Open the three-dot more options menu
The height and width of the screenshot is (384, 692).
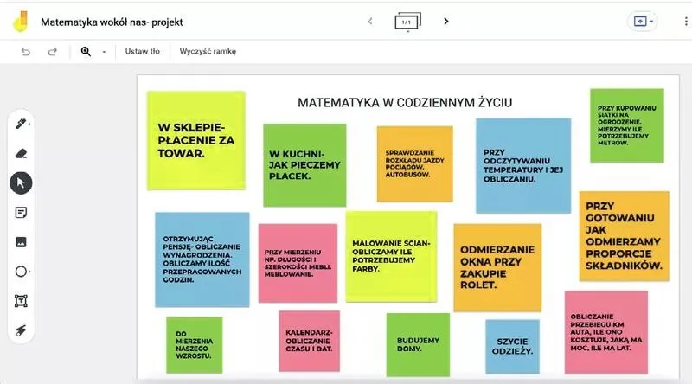coord(685,21)
